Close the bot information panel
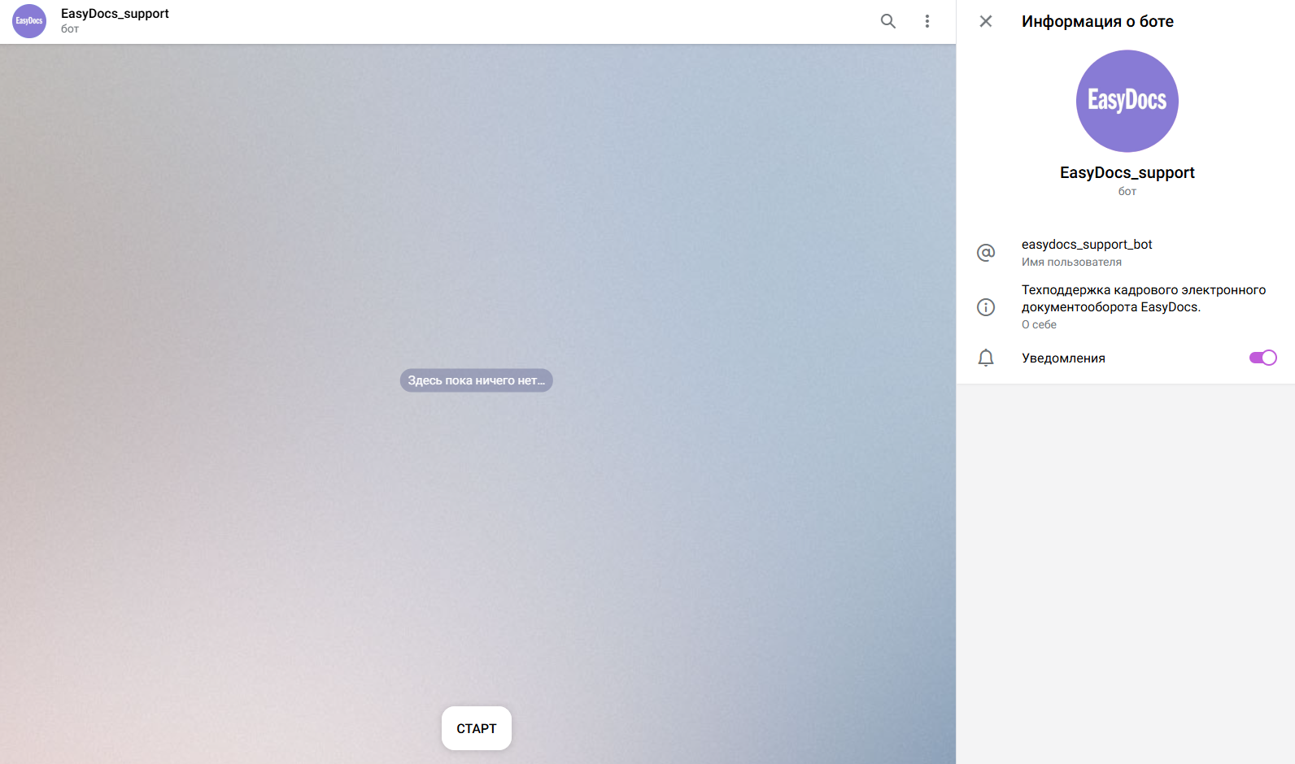 click(986, 21)
